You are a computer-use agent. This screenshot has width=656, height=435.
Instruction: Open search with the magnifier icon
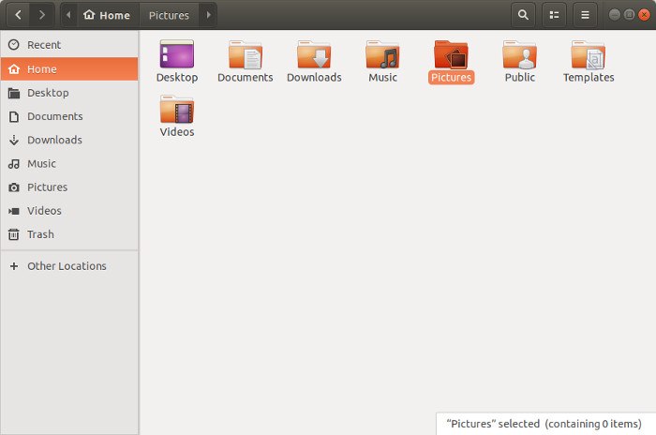point(523,15)
